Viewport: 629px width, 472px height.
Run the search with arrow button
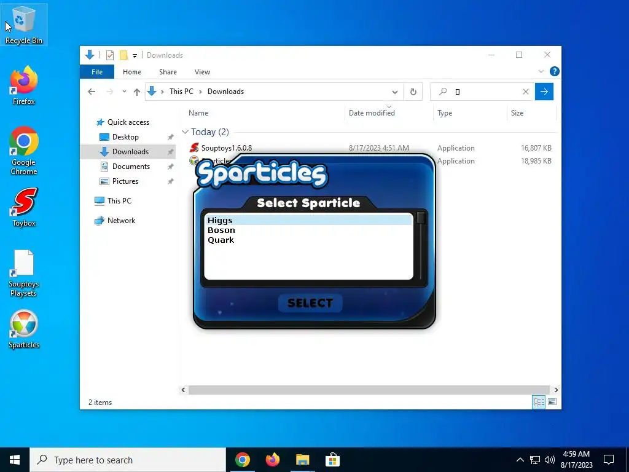tap(544, 92)
